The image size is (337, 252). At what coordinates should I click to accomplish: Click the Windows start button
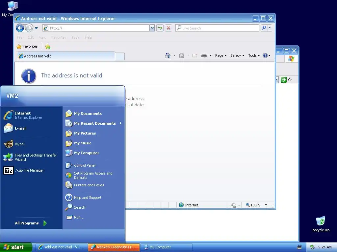point(16,247)
